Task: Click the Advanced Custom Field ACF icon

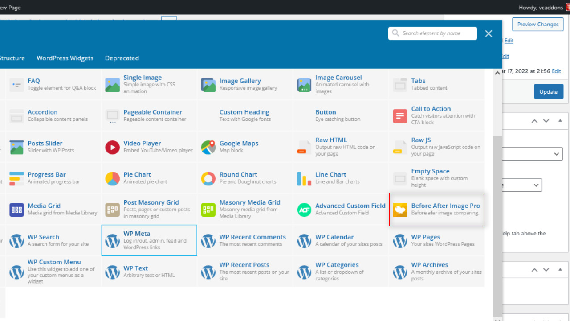Action: pos(304,210)
